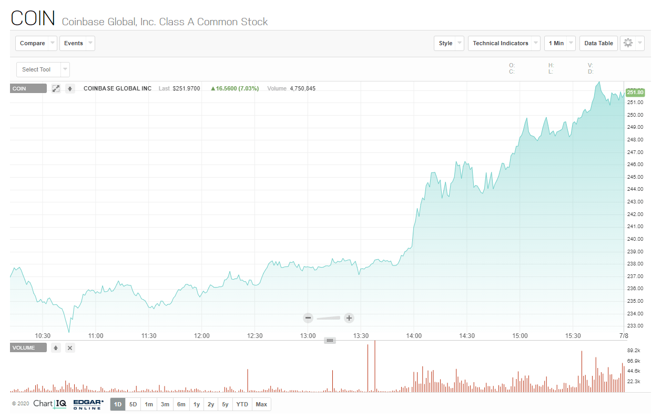Expand the Events dropdown
The width and height of the screenshot is (662, 420).
point(77,43)
